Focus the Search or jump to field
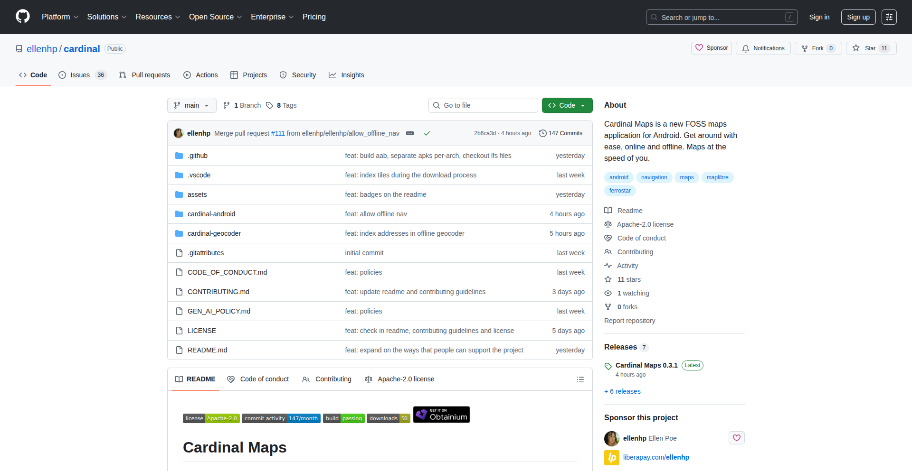This screenshot has height=471, width=912. click(722, 17)
